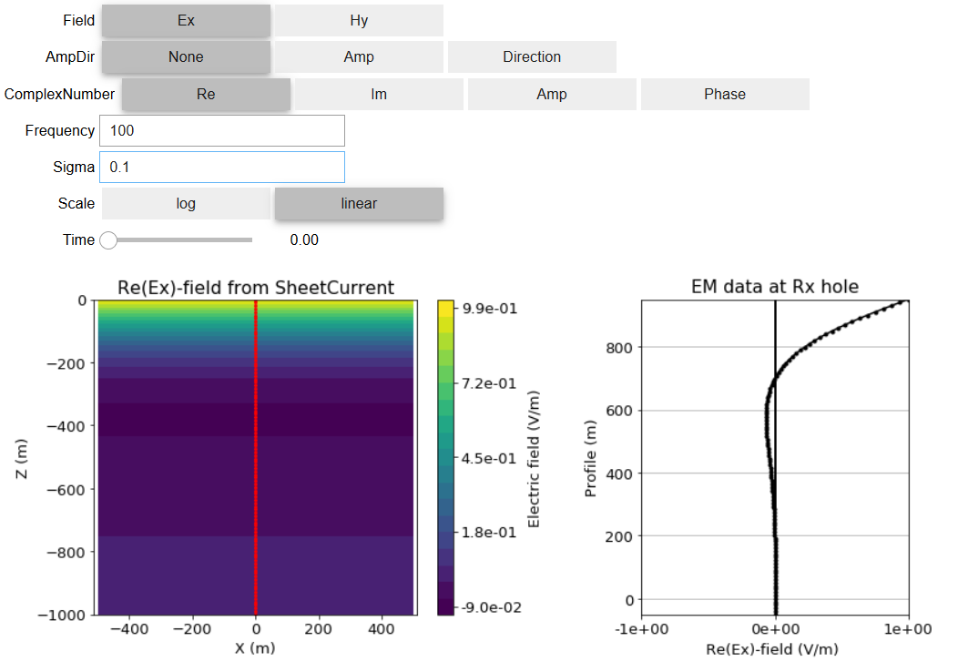Click the Re(Ex)-field SheetCurrent plot title

tap(256, 288)
